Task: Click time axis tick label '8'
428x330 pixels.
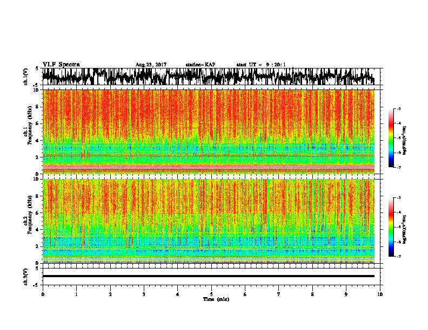Action: [x=312, y=294]
